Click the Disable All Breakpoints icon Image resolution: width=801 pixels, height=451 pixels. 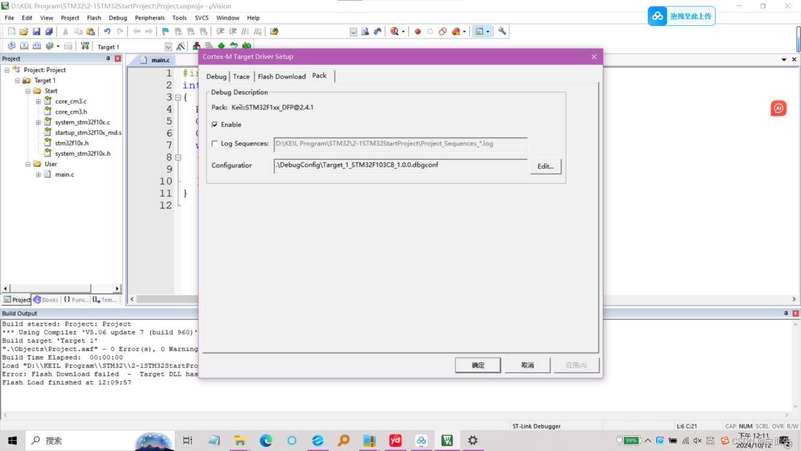coord(443,31)
